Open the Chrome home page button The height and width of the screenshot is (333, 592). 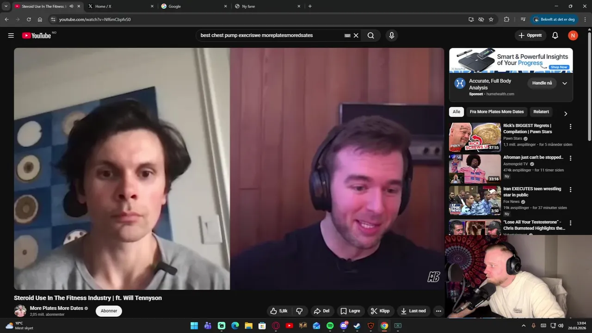click(x=40, y=19)
